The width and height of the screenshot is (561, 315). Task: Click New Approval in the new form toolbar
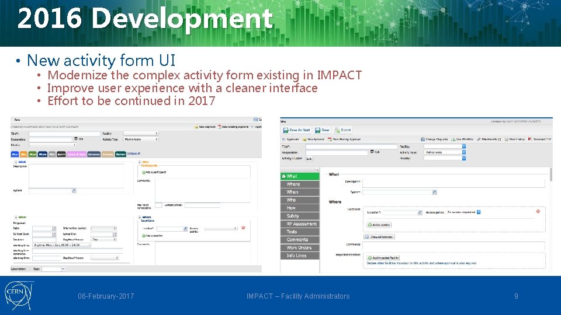click(x=313, y=139)
